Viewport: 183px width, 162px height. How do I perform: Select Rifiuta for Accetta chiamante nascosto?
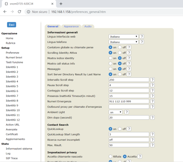point(110,157)
